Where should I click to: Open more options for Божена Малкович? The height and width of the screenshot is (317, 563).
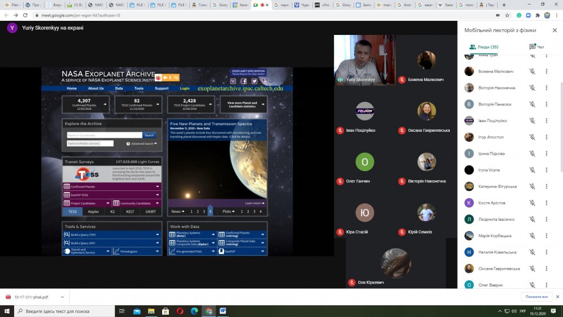tap(547, 72)
